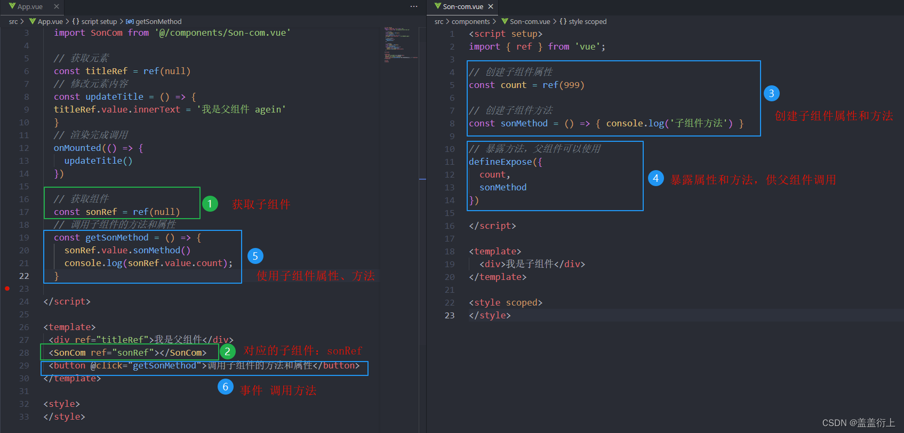Click 'sonMethod' inside defineExpose block line 13
904x433 pixels.
click(503, 187)
